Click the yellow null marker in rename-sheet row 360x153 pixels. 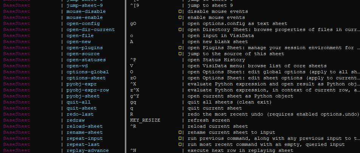click(x=180, y=132)
